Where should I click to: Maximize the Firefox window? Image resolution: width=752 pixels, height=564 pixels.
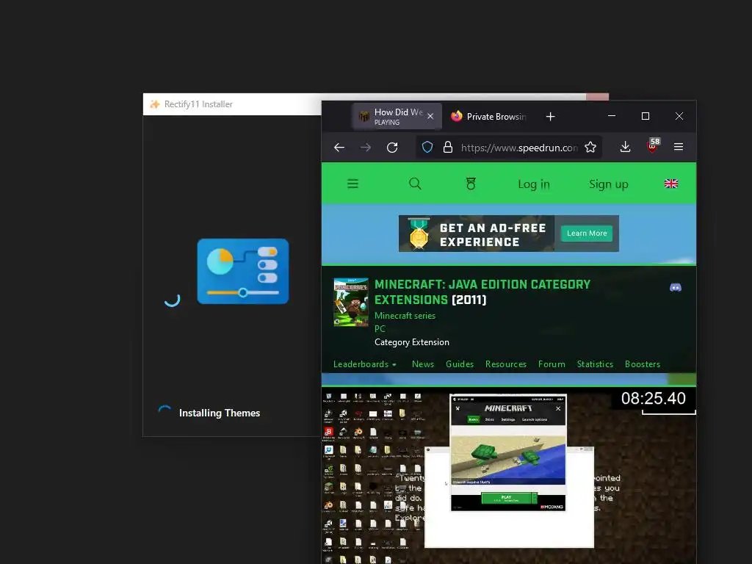tap(646, 116)
